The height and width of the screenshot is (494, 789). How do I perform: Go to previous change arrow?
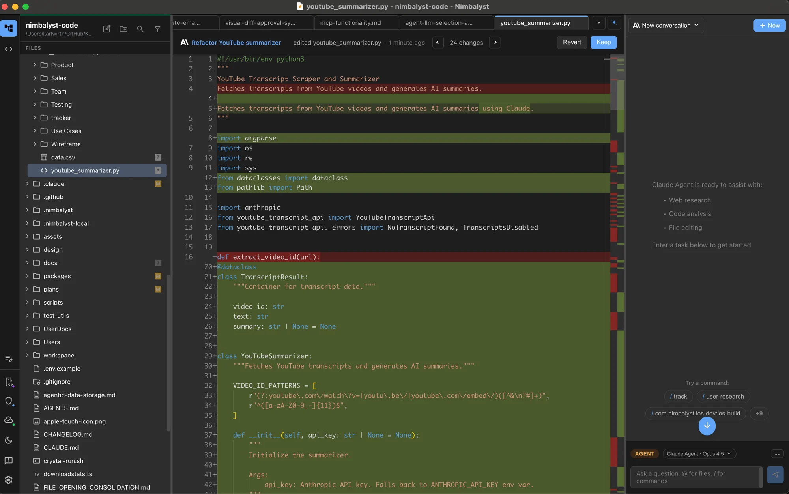pos(438,42)
